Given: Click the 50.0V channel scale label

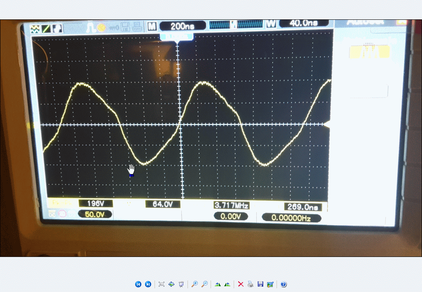Looking at the screenshot, I should tap(95, 214).
